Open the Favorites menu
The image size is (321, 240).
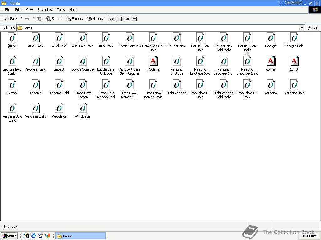(45, 10)
